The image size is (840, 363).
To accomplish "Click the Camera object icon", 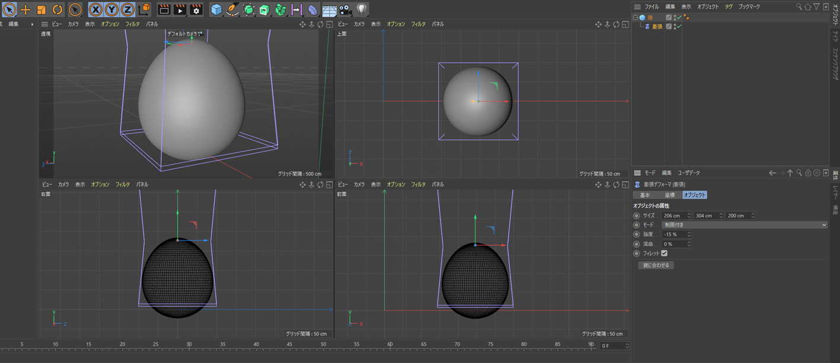I will 345,9.
